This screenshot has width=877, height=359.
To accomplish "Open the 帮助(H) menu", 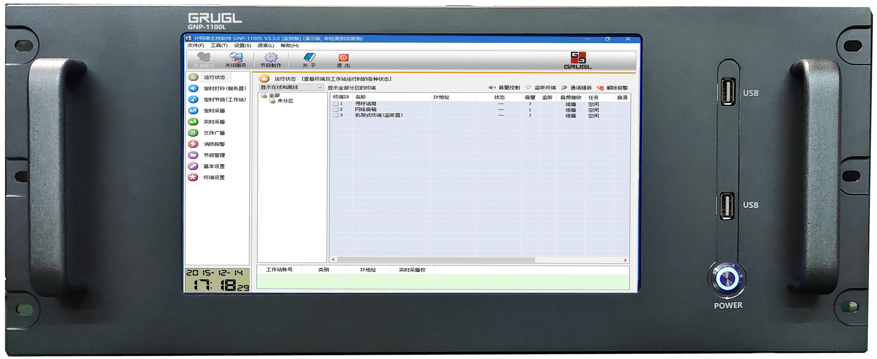I will pyautogui.click(x=290, y=46).
